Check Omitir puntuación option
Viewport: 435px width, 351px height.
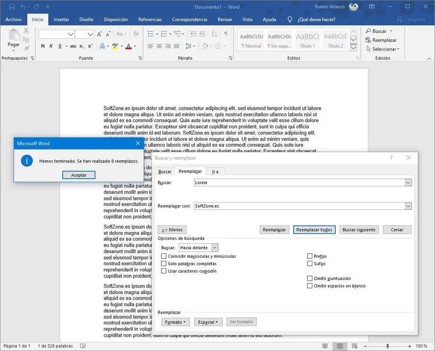[x=310, y=278]
